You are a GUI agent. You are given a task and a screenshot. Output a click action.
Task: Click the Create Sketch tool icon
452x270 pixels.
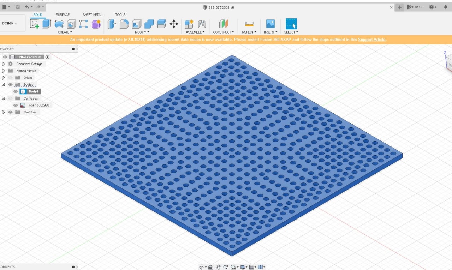coord(35,24)
